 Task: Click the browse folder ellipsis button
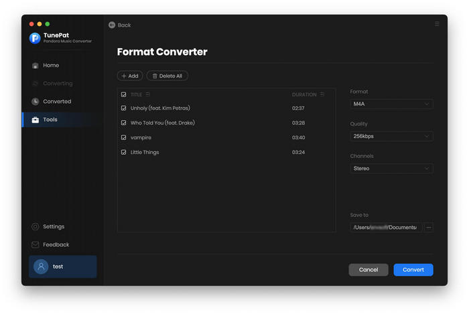coord(429,228)
